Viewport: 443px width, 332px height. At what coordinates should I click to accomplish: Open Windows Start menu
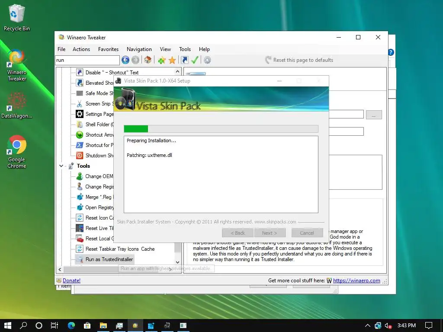8,326
